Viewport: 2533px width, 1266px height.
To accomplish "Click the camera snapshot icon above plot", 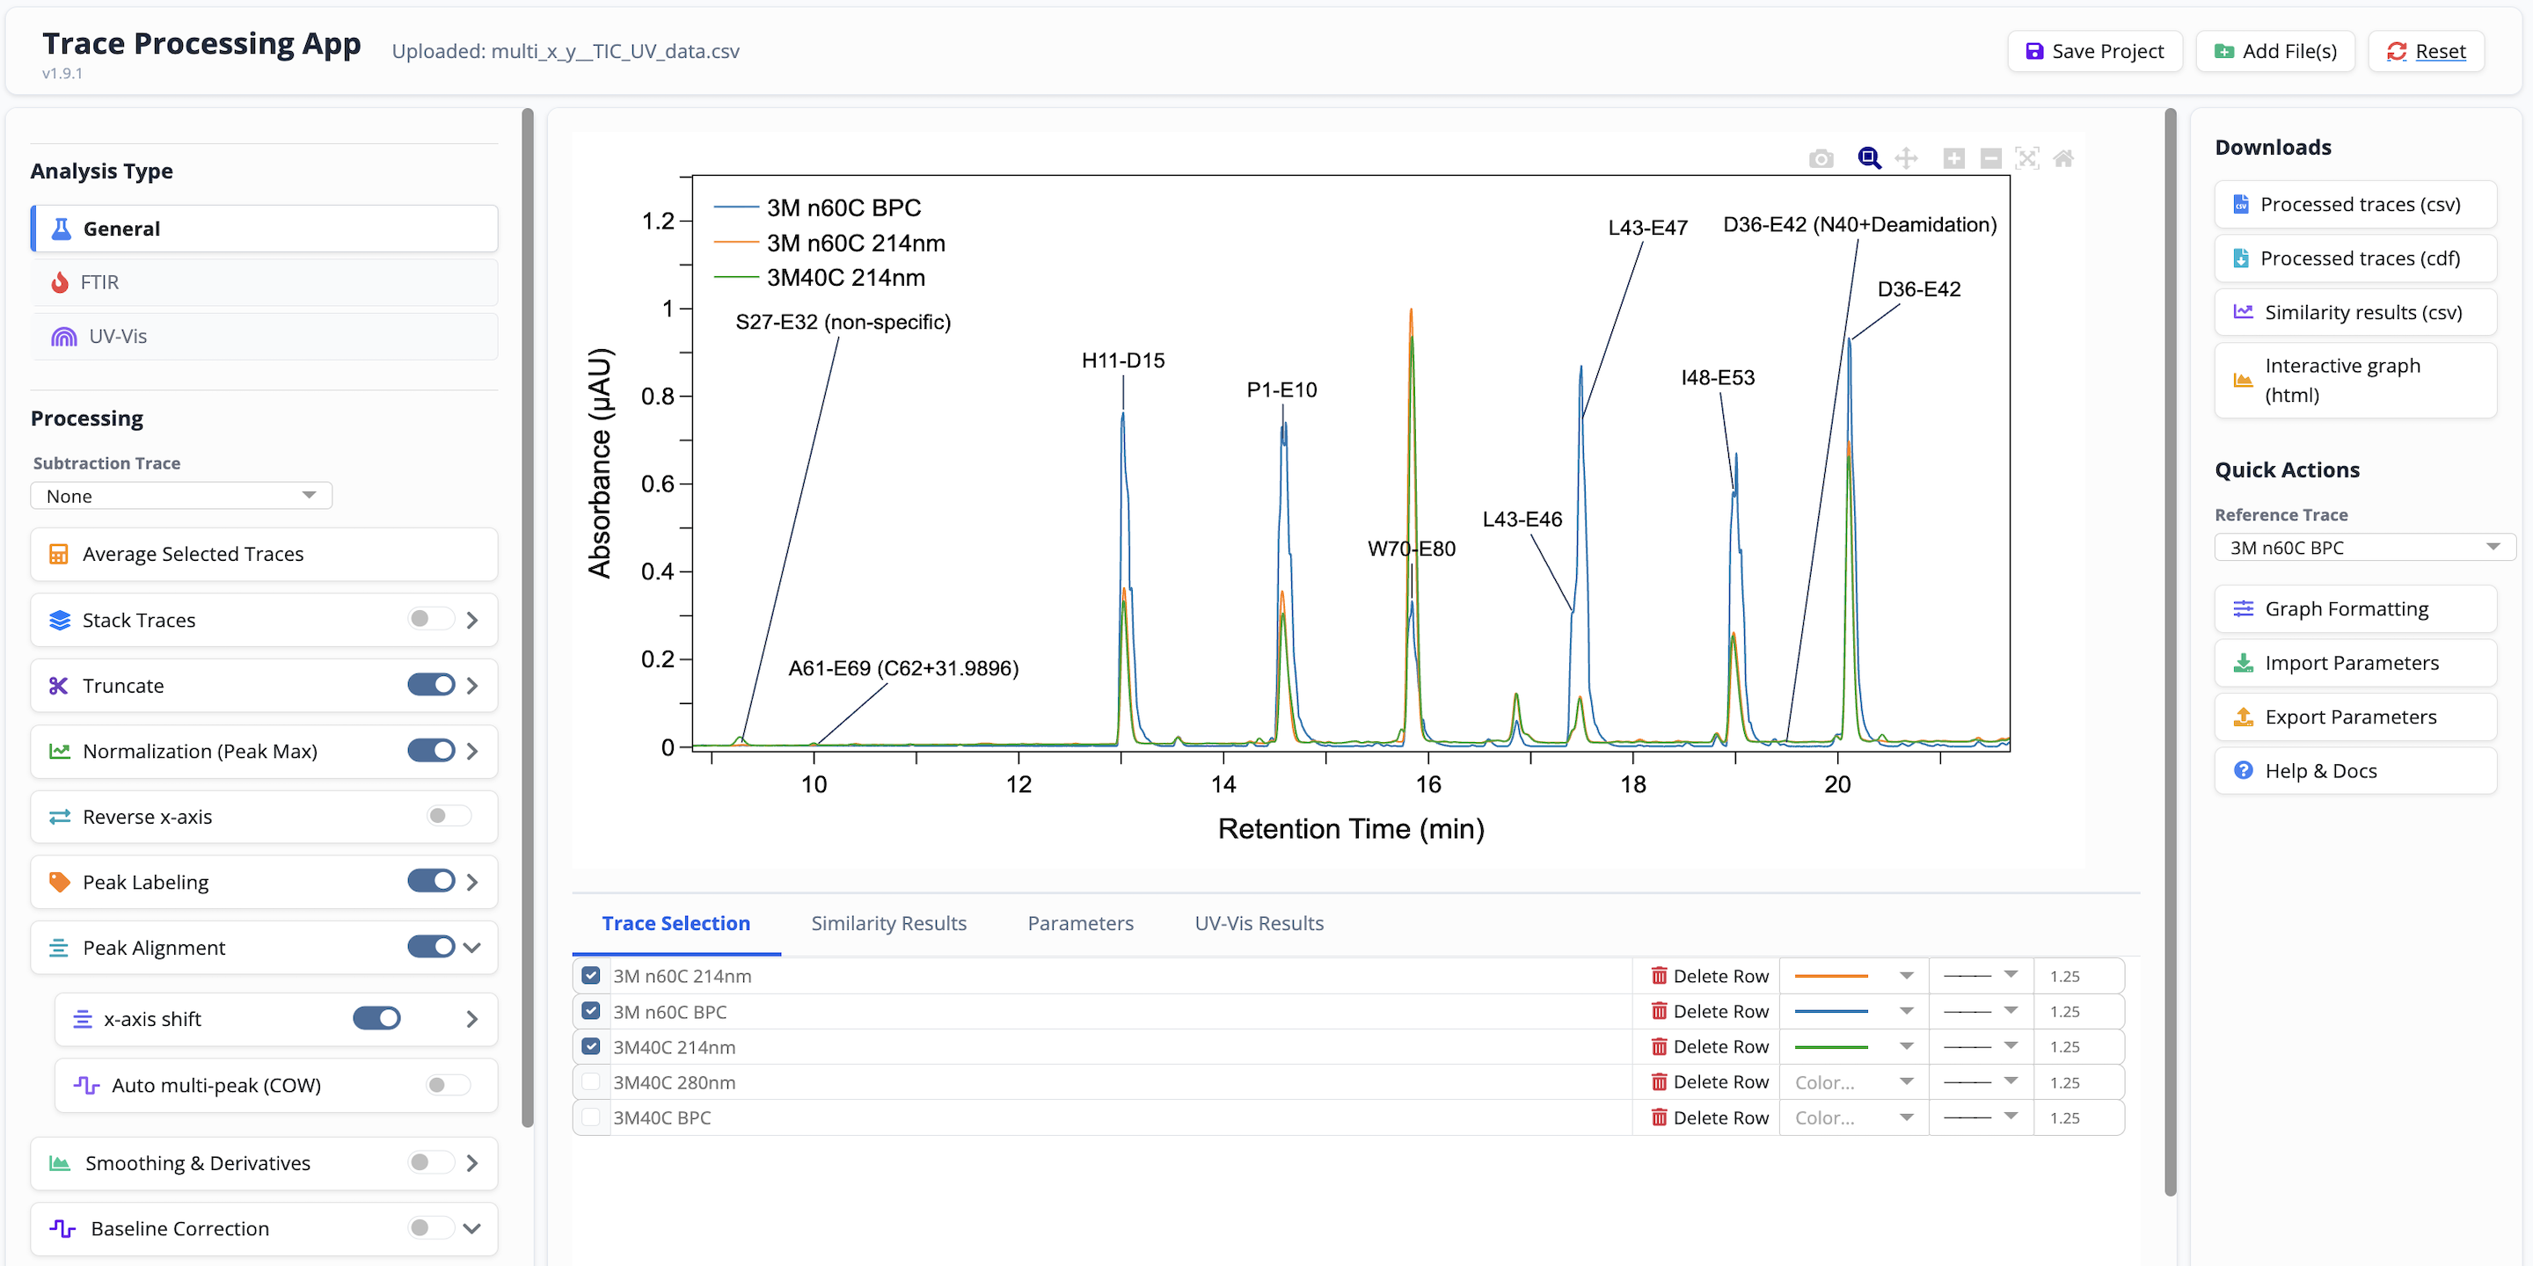I will point(1820,158).
